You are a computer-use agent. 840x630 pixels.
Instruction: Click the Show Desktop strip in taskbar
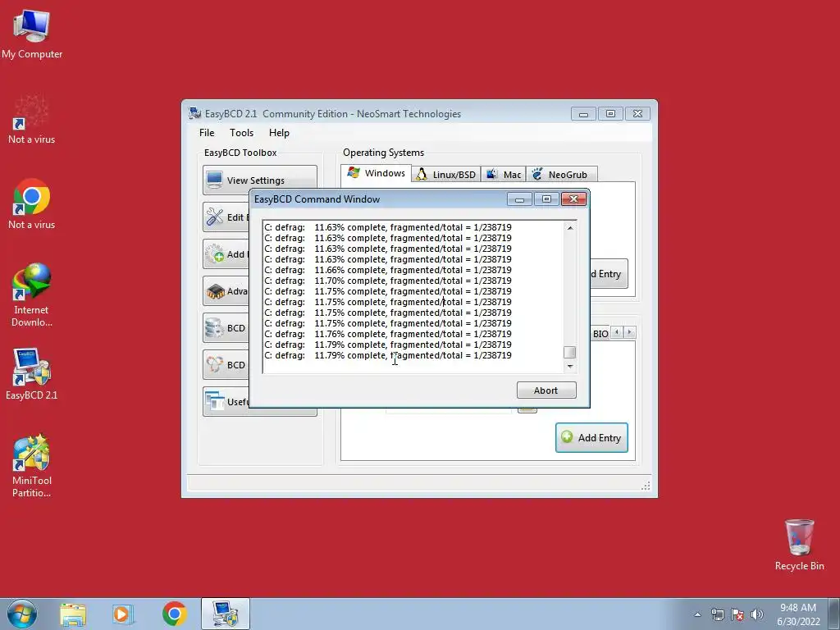click(x=834, y=614)
